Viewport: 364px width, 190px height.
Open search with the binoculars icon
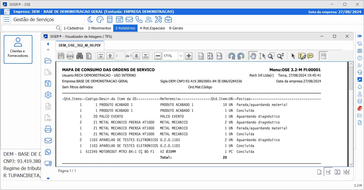[x=80, y=56]
